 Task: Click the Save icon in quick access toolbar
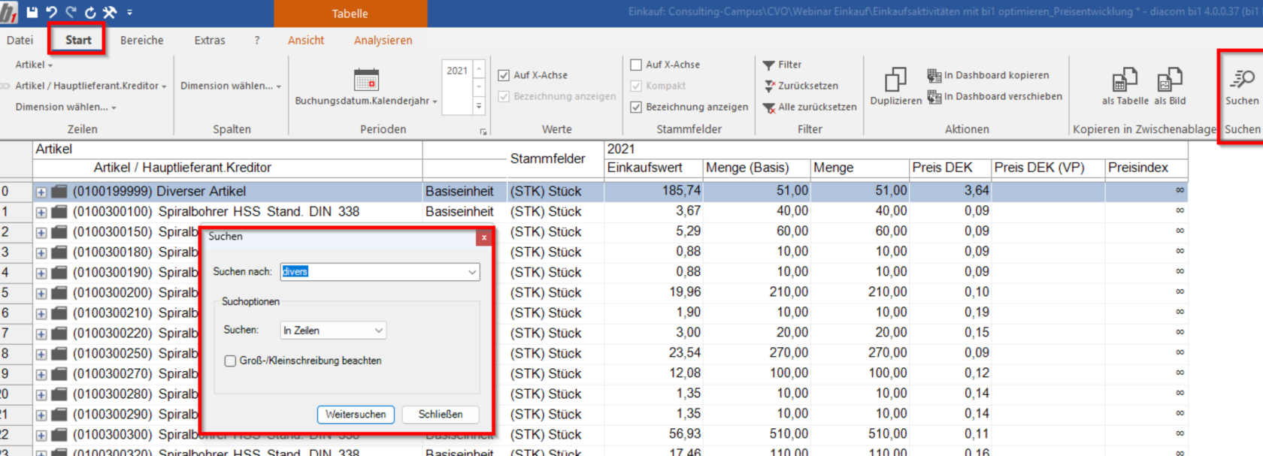32,12
